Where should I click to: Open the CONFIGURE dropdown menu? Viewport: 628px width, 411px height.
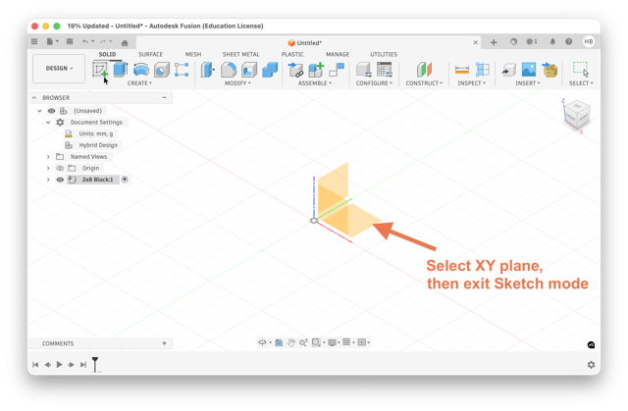[x=374, y=83]
